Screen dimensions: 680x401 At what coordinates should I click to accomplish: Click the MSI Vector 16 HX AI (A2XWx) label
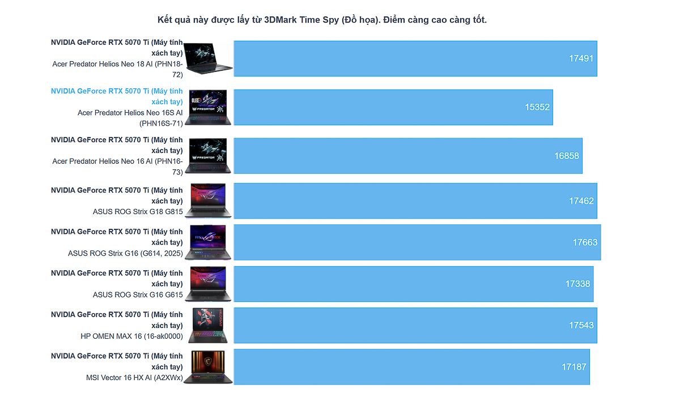(134, 377)
